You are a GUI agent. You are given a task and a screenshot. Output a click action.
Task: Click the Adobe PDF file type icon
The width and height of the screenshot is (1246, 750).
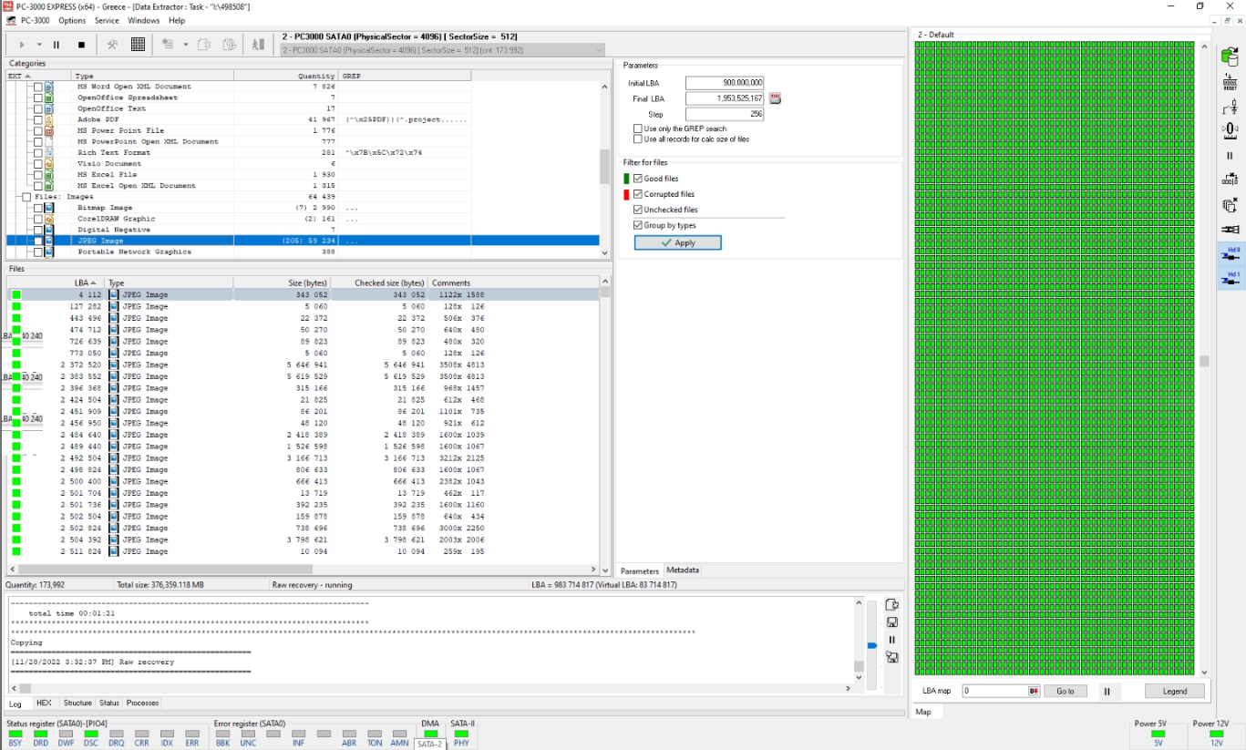click(49, 119)
